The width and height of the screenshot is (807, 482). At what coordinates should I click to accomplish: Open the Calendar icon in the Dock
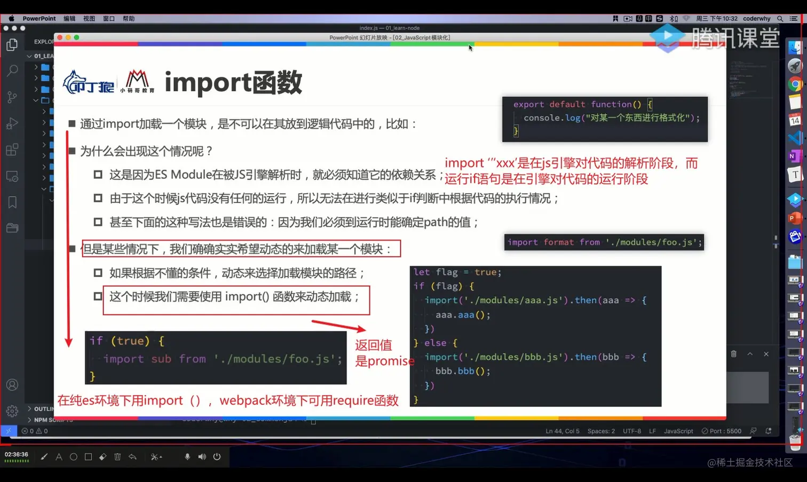[795, 120]
